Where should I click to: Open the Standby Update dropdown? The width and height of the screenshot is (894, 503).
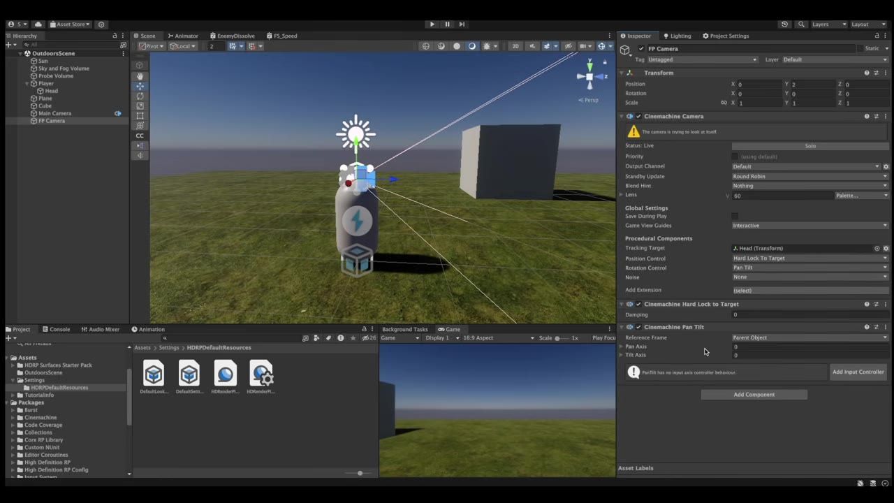click(x=810, y=177)
